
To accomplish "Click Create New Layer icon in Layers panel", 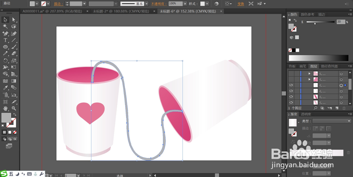I will [x=337, y=108].
